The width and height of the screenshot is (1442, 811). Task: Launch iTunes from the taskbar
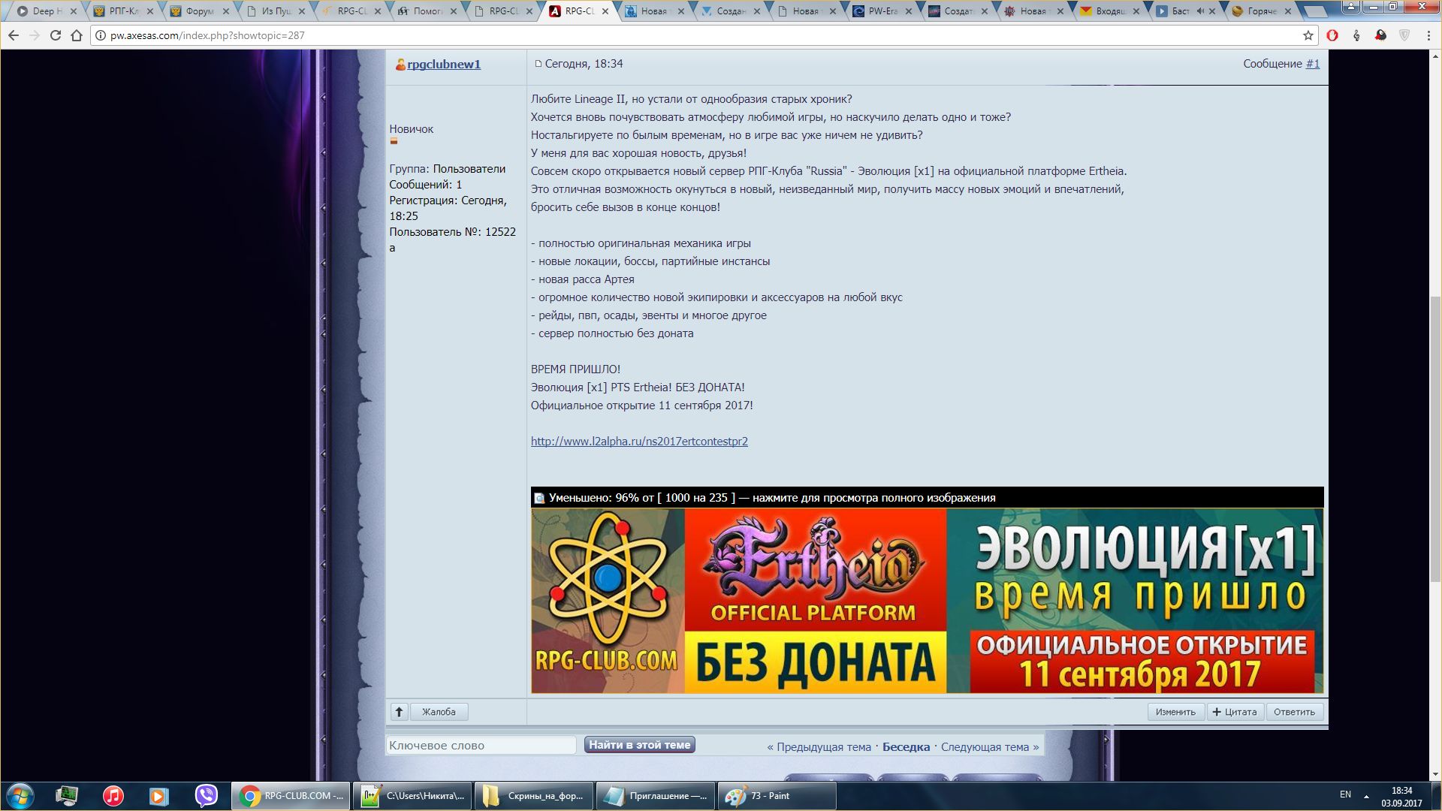coord(113,796)
